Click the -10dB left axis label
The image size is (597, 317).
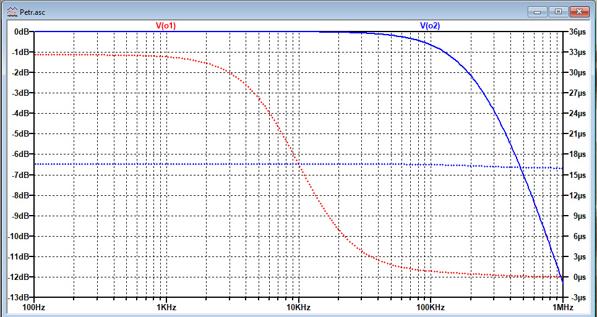click(17, 237)
